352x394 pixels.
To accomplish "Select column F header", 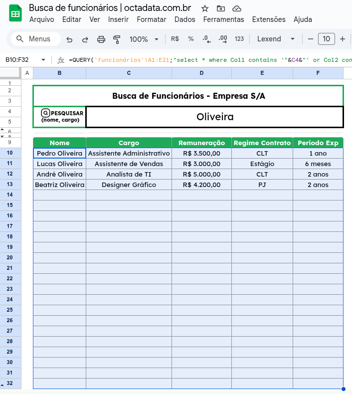I will tap(318, 73).
